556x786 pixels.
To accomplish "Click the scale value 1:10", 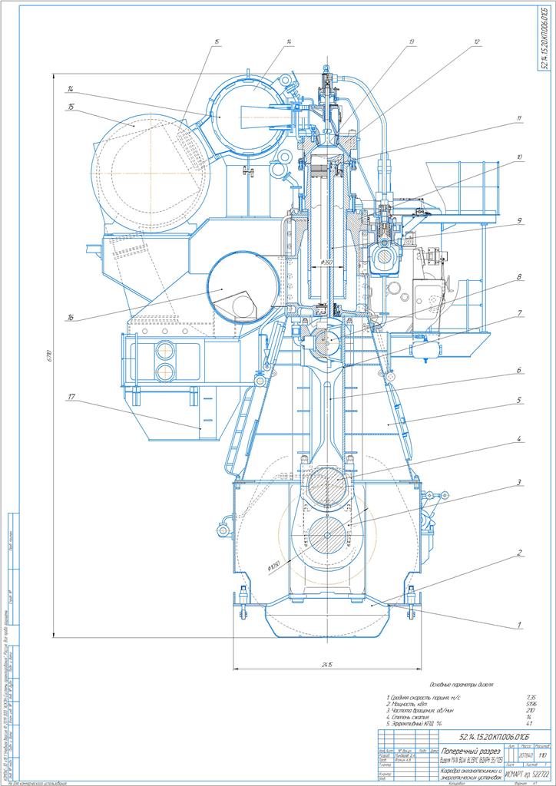I will click(543, 755).
